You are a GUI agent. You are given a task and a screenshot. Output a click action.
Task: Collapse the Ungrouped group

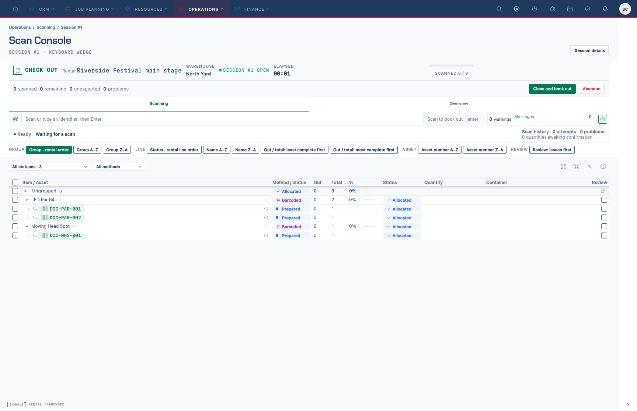click(25, 191)
